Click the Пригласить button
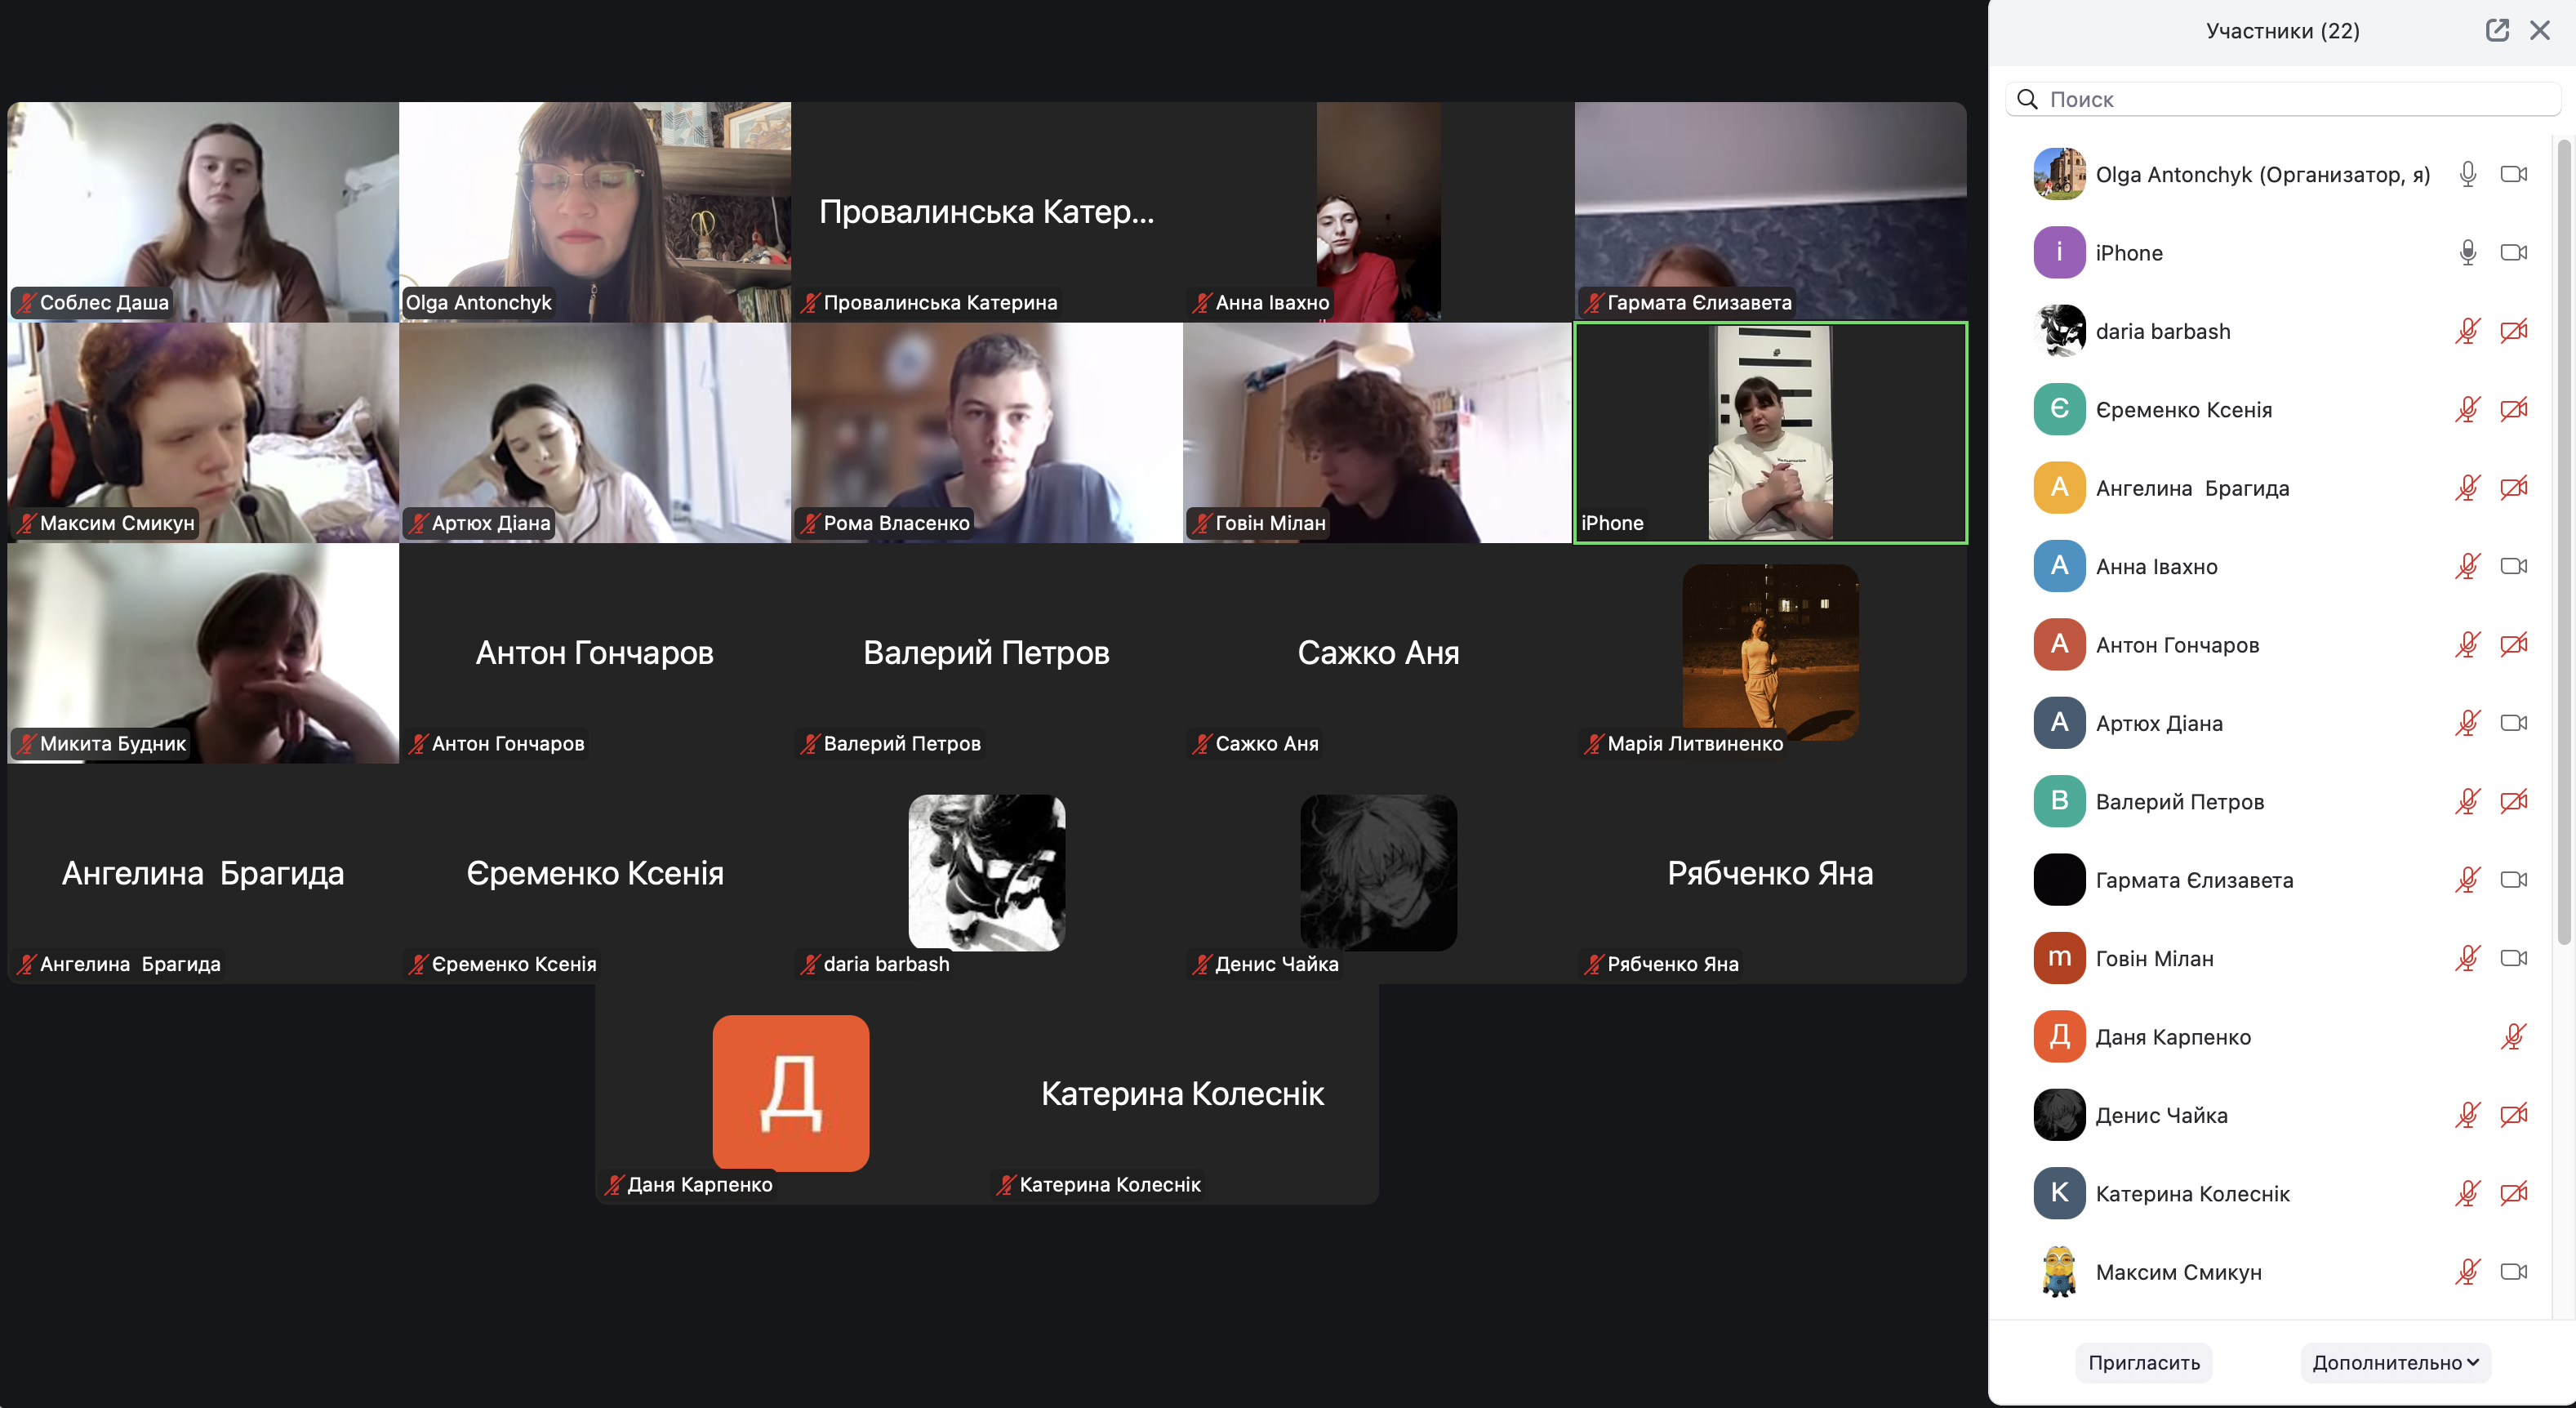This screenshot has height=1408, width=2576. pos(2143,1362)
